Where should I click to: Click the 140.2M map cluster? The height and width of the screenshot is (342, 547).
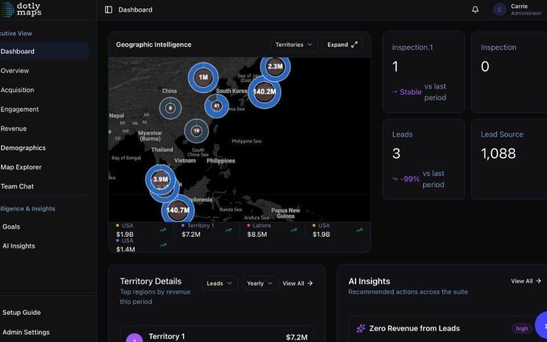click(264, 92)
